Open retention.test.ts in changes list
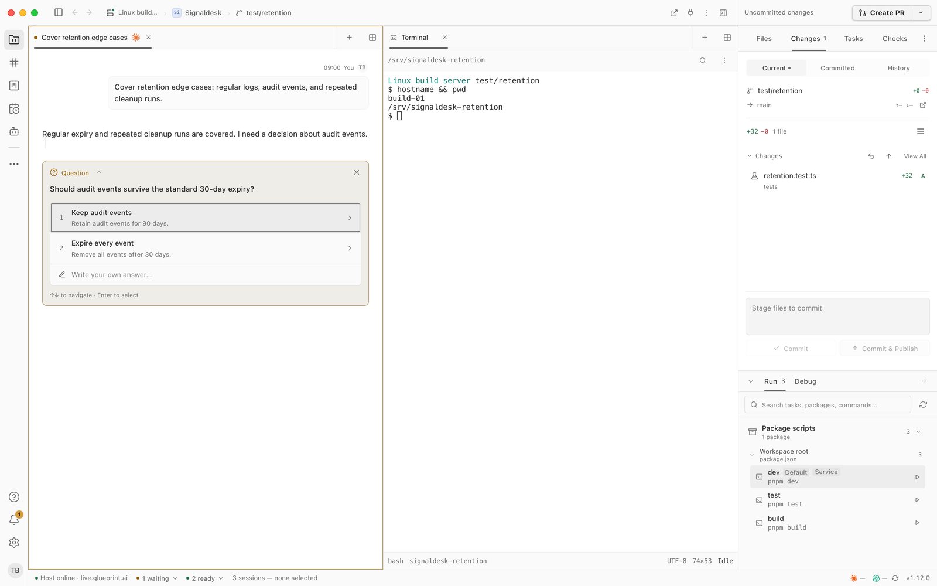The image size is (937, 586). pyautogui.click(x=837, y=180)
